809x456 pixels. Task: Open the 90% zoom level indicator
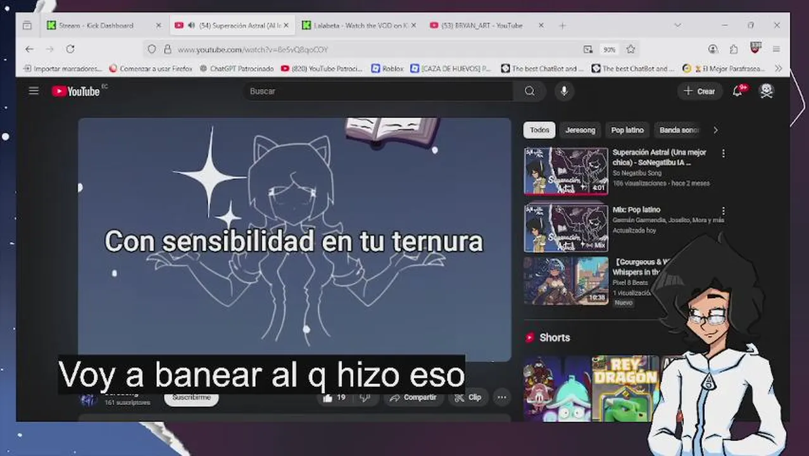(x=609, y=49)
